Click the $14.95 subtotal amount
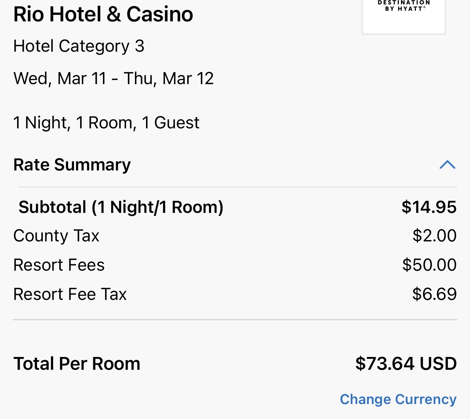 pos(429,207)
